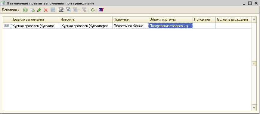Filter by current cell value icon
This screenshot has width=260, height=114.
[x=68, y=10]
